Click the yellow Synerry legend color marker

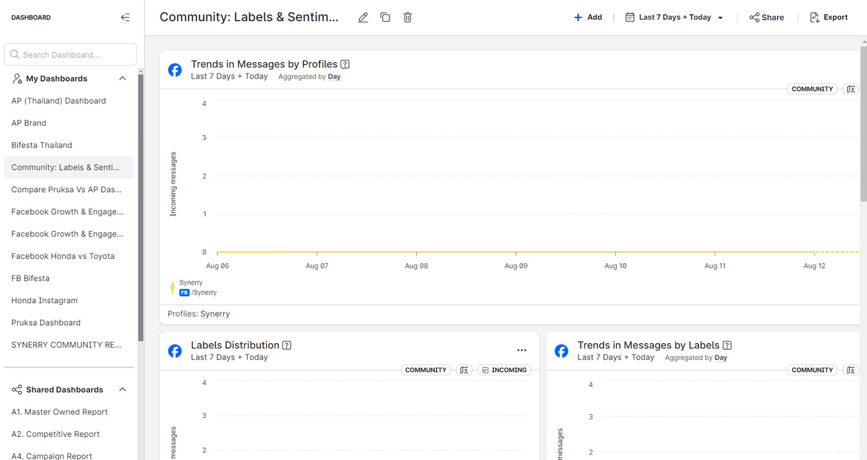[x=172, y=288]
